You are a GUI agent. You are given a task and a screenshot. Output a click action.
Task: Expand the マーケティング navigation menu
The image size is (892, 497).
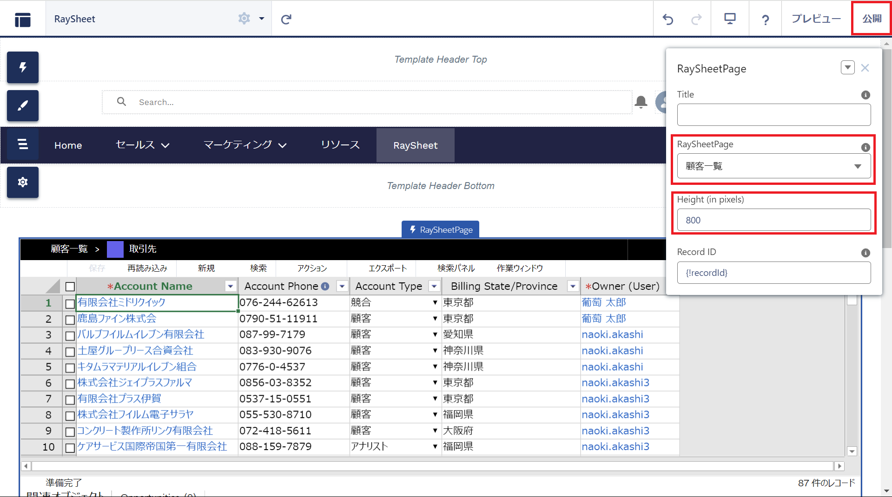pyautogui.click(x=245, y=145)
